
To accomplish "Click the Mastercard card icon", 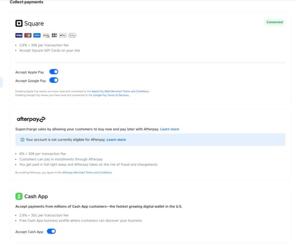I will [28, 35].
